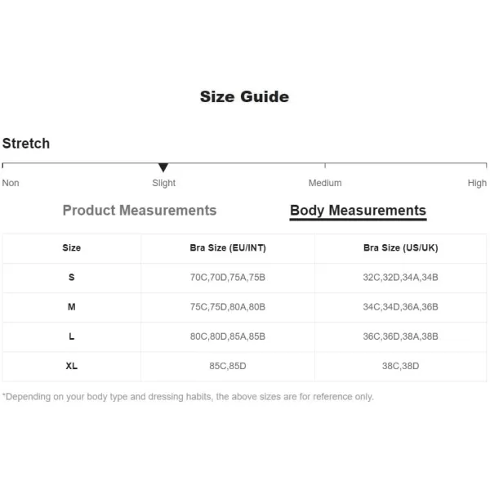Click the Size Guide heading
Screen dimensions: 490x490
point(244,96)
